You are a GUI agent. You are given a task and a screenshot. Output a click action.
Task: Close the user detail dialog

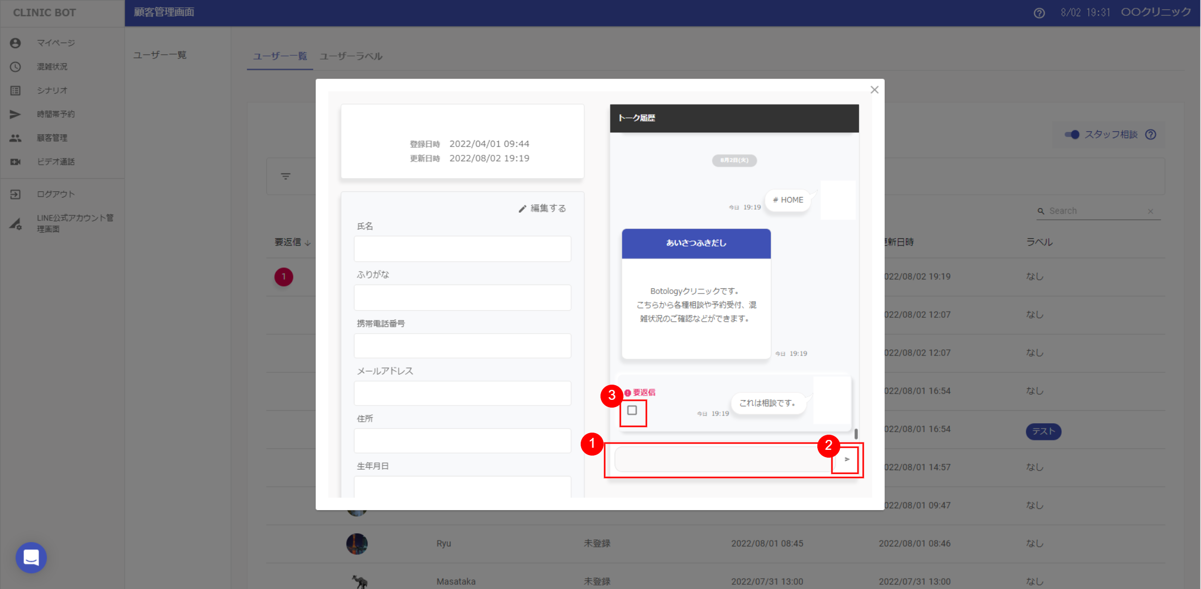coord(874,90)
